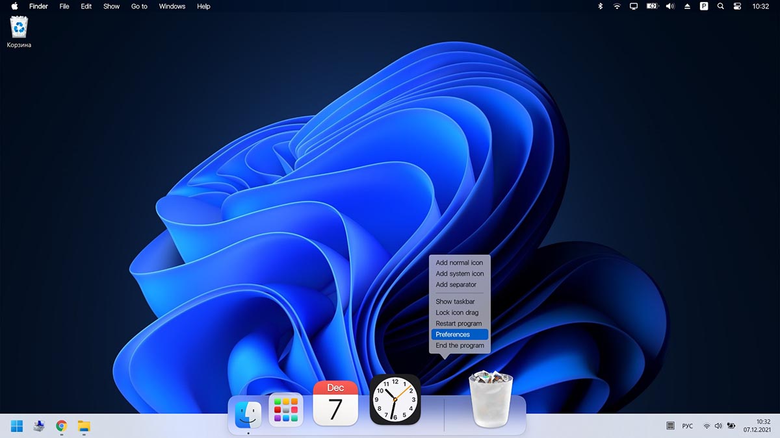
Task: Open the Calendar dock icon
Action: point(335,403)
